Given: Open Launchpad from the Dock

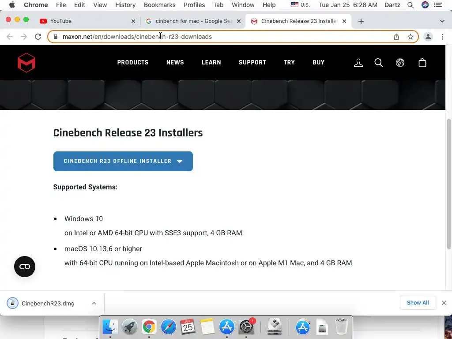Looking at the screenshot, I should click(x=129, y=327).
